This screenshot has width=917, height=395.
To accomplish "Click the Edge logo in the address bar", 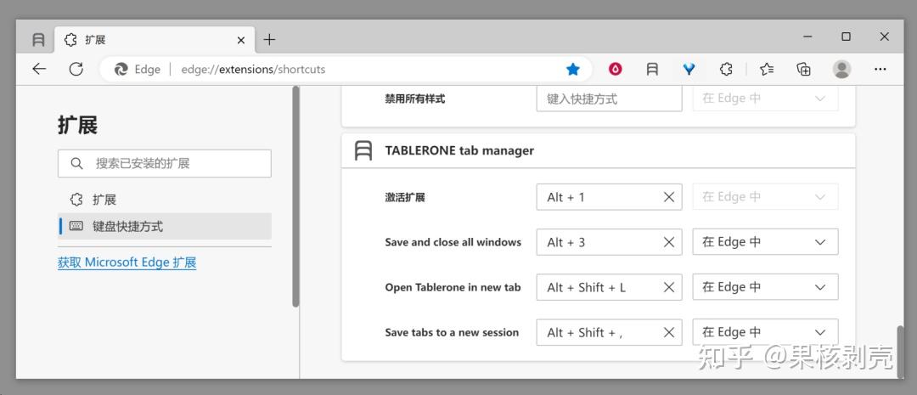I will coord(121,70).
